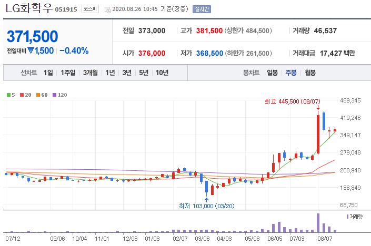Click the purple 120-day moving average swatch
This screenshot has height=246, width=371.
pyautogui.click(x=54, y=95)
